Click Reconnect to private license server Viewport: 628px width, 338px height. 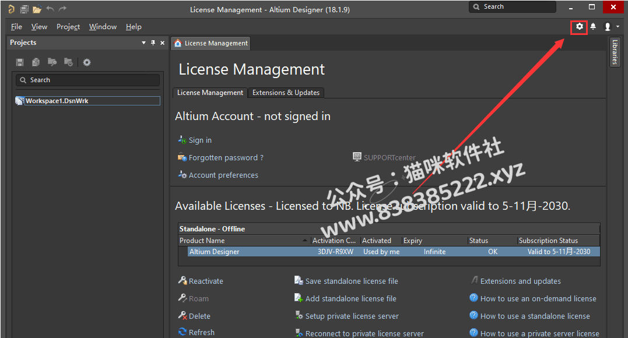(364, 333)
